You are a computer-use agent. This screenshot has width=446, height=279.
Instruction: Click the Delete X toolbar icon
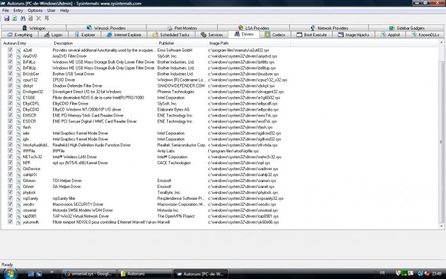[x=39, y=18]
